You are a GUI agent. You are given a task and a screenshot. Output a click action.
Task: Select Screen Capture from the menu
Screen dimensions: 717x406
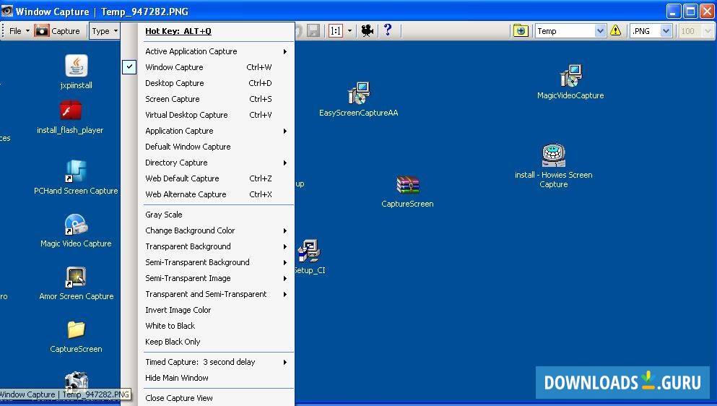click(217, 99)
